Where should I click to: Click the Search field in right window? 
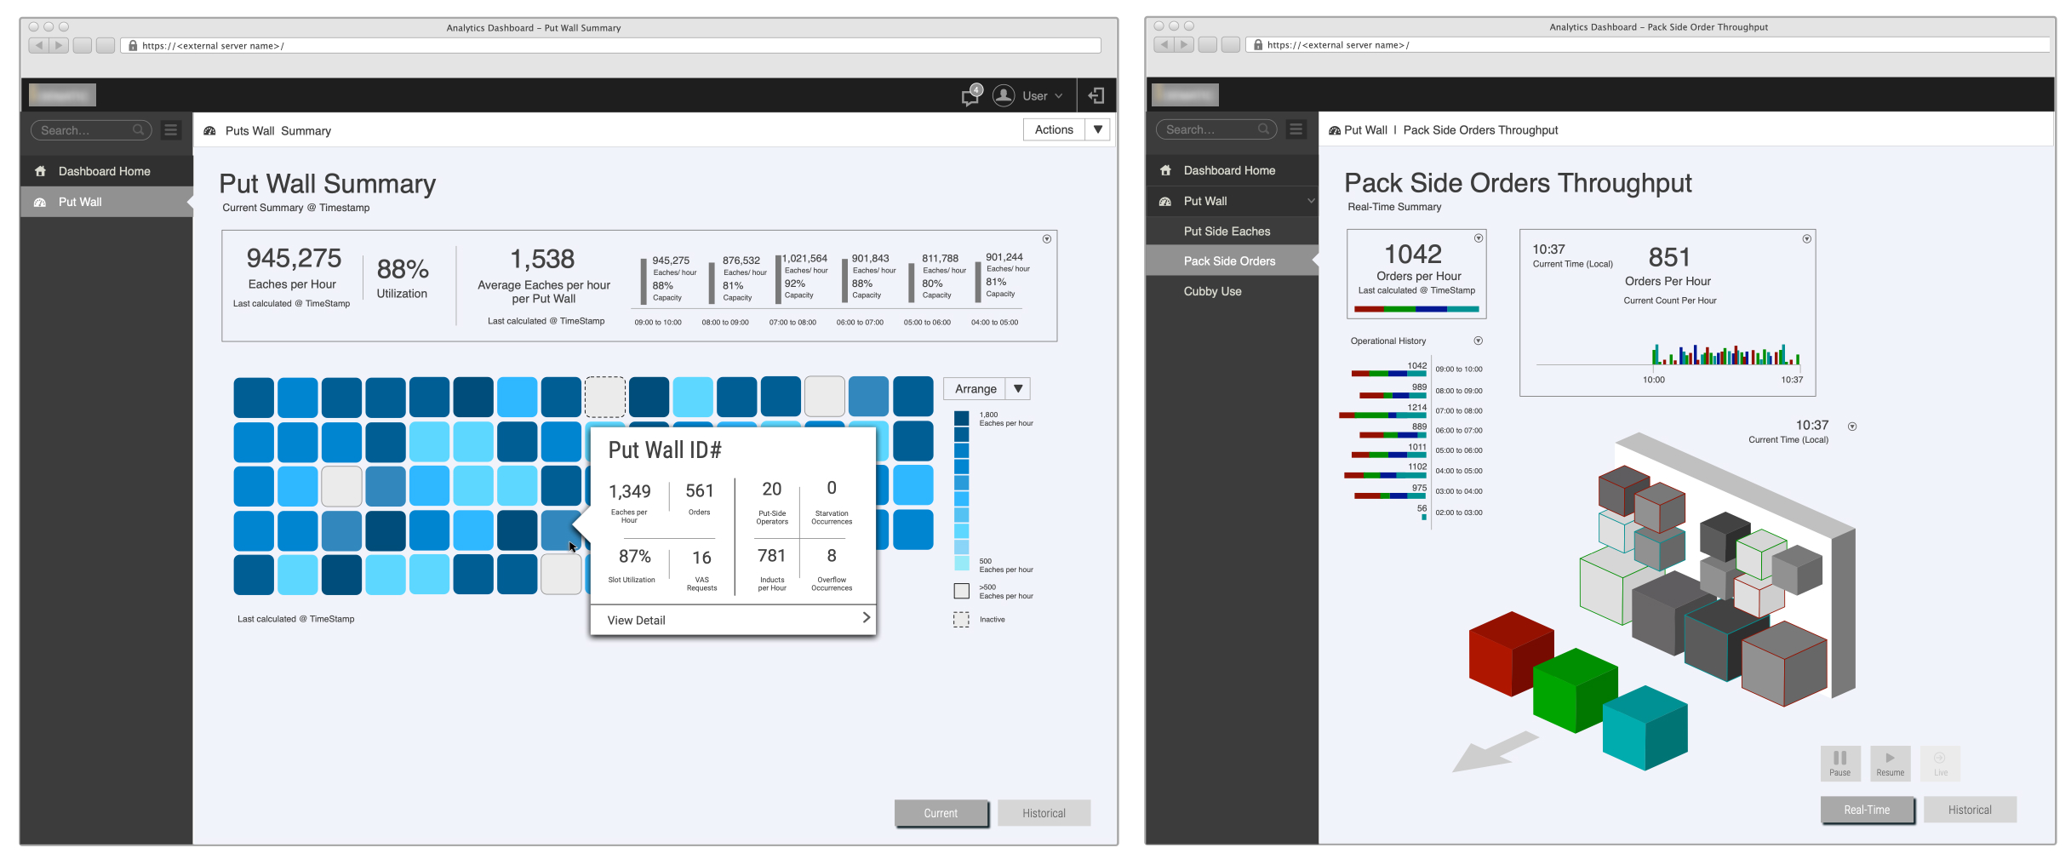pyautogui.click(x=1209, y=129)
